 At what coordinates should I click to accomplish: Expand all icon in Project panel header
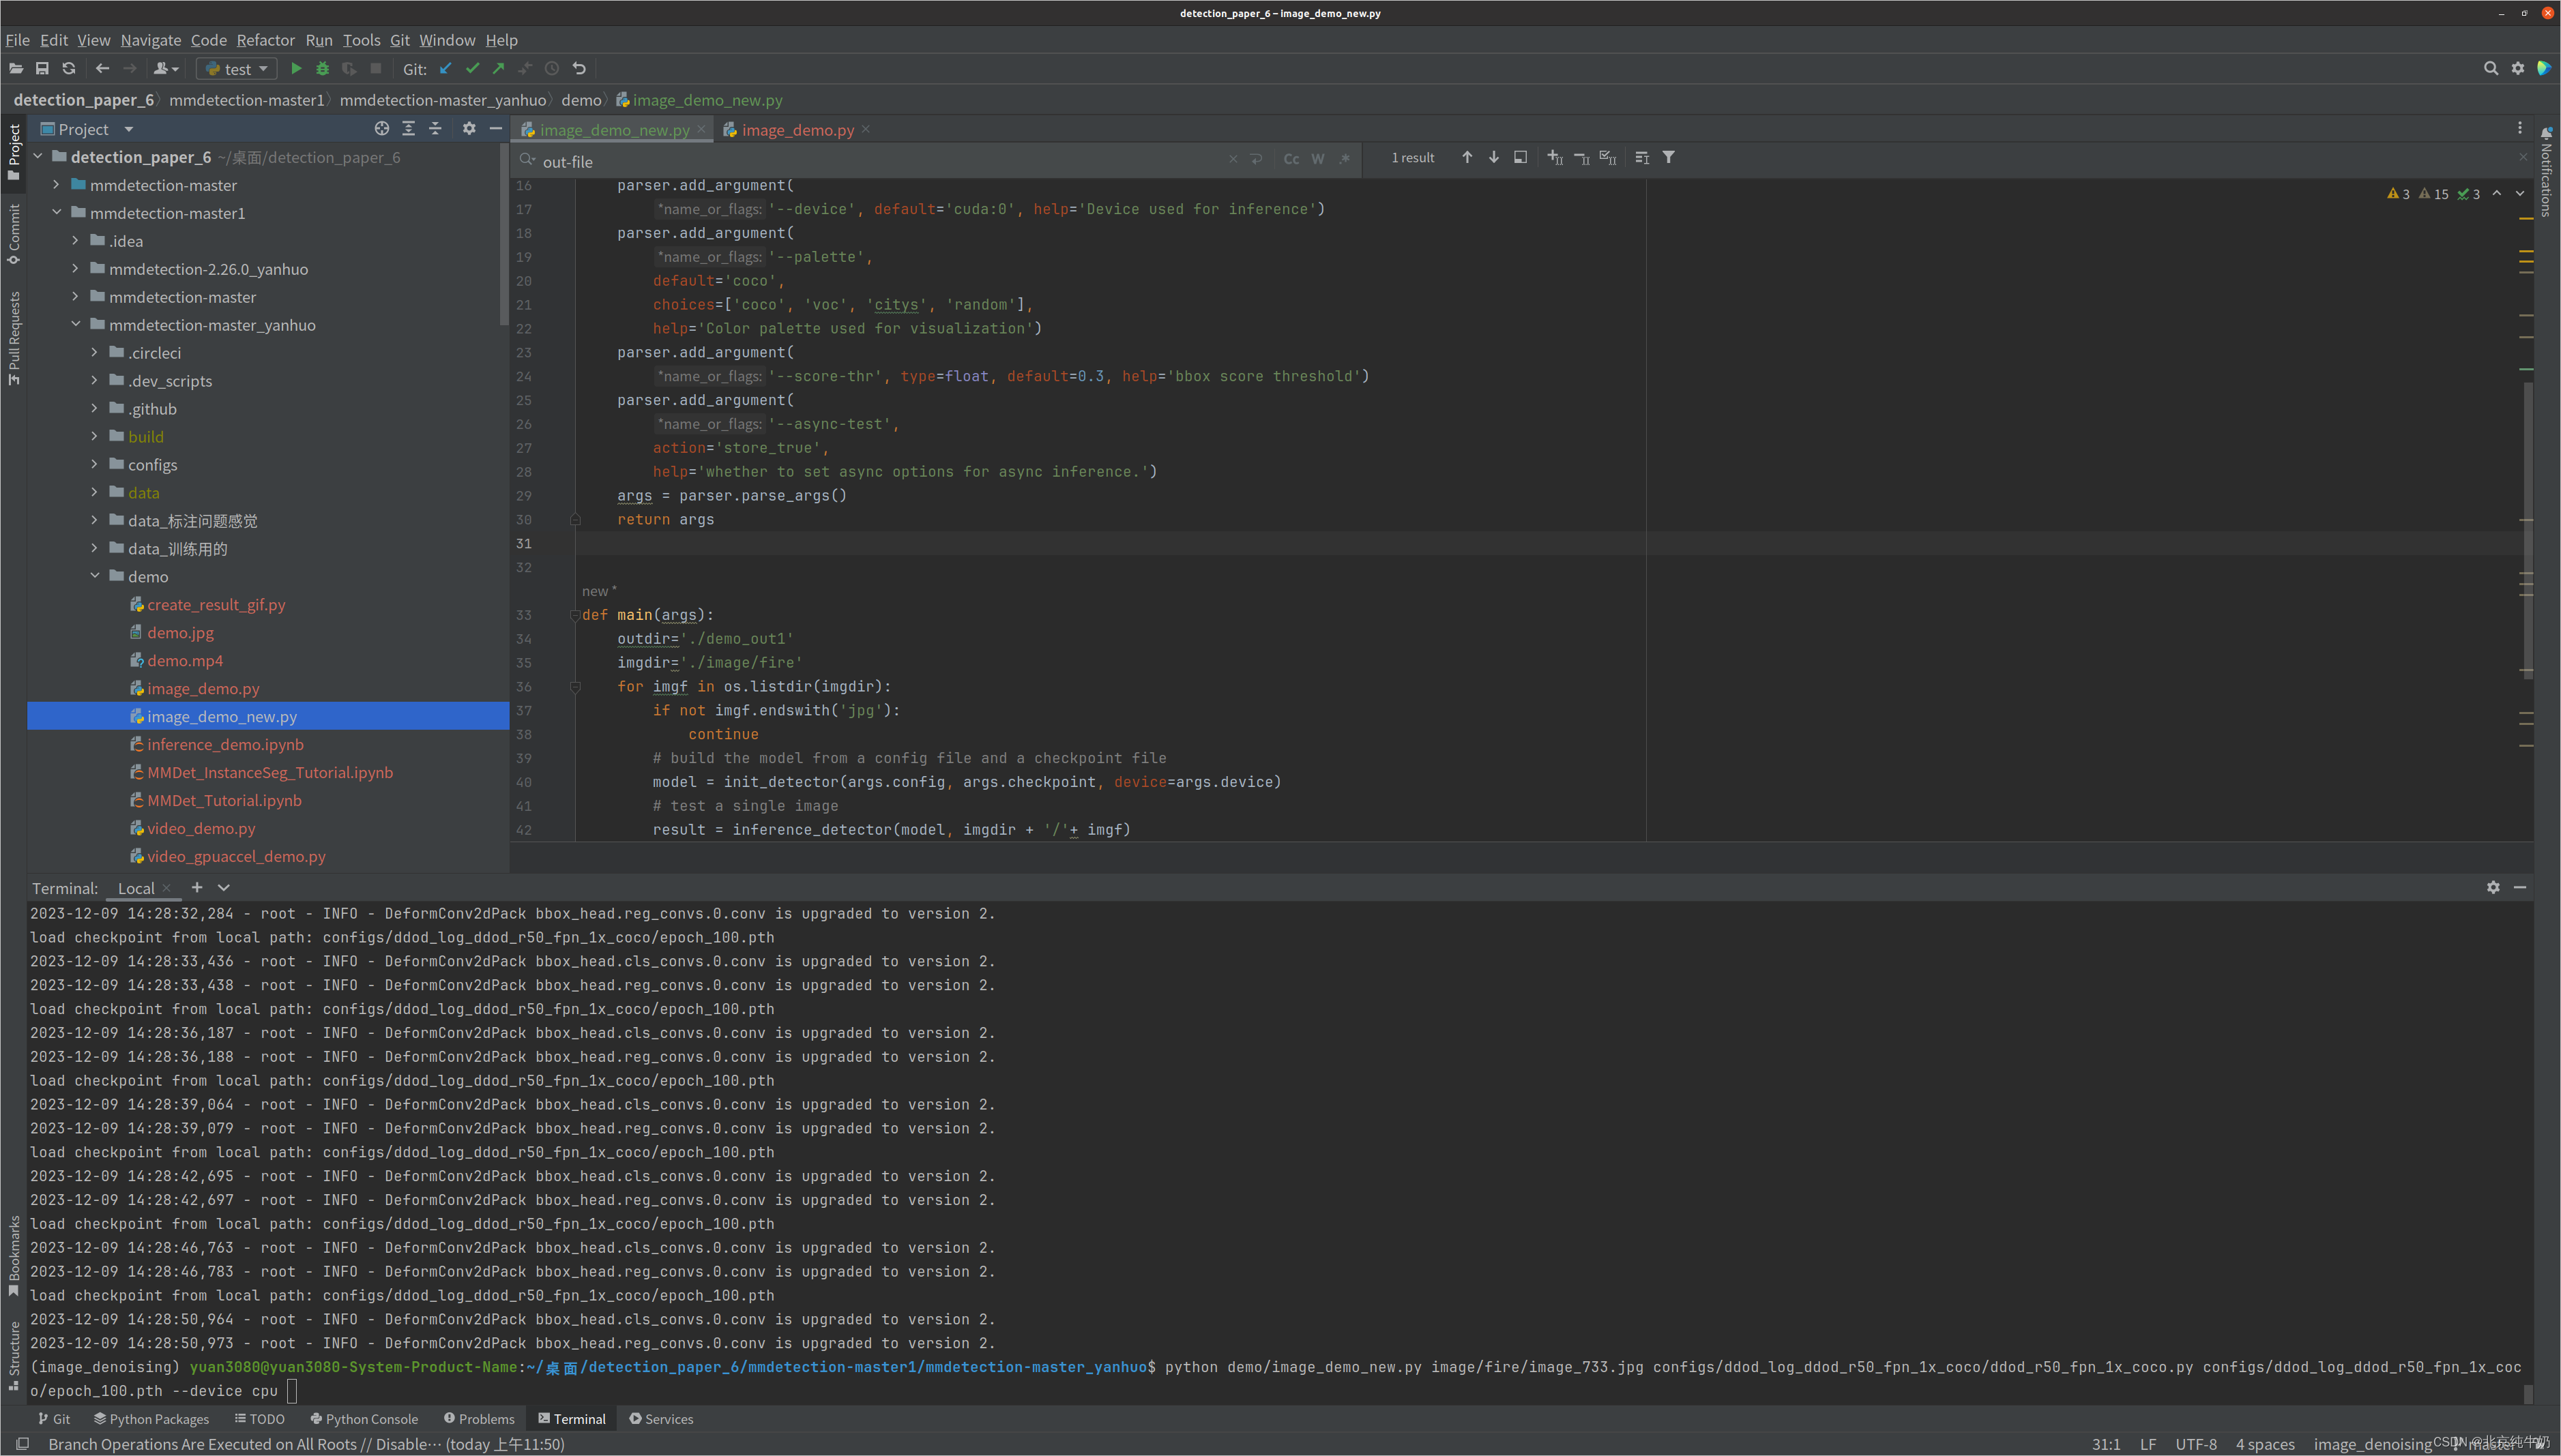[x=408, y=129]
